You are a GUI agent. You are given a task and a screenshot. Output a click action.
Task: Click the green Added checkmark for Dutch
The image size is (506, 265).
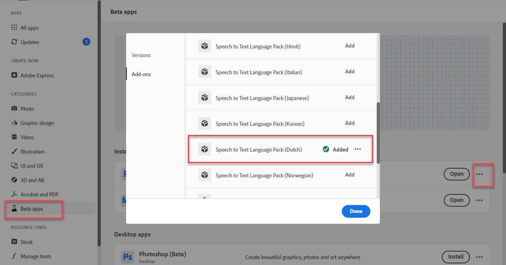click(x=326, y=149)
